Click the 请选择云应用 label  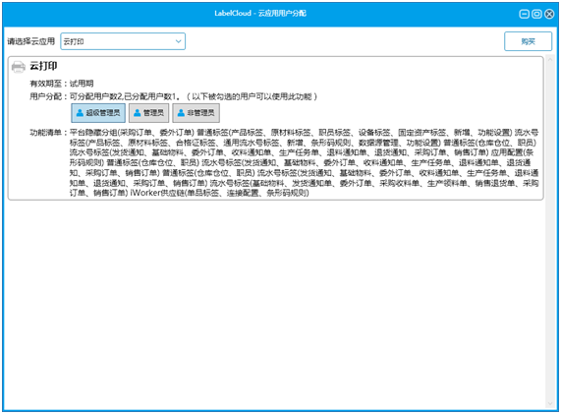click(x=31, y=41)
